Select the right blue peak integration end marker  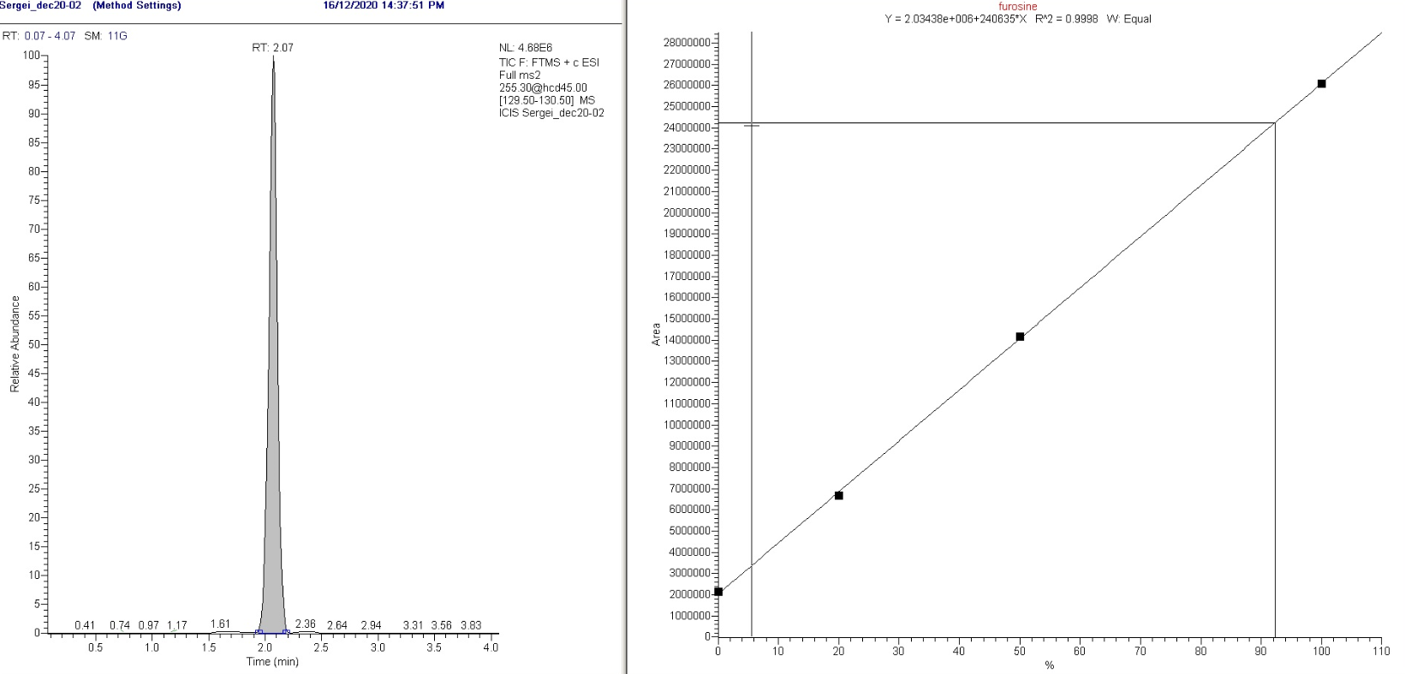[285, 632]
